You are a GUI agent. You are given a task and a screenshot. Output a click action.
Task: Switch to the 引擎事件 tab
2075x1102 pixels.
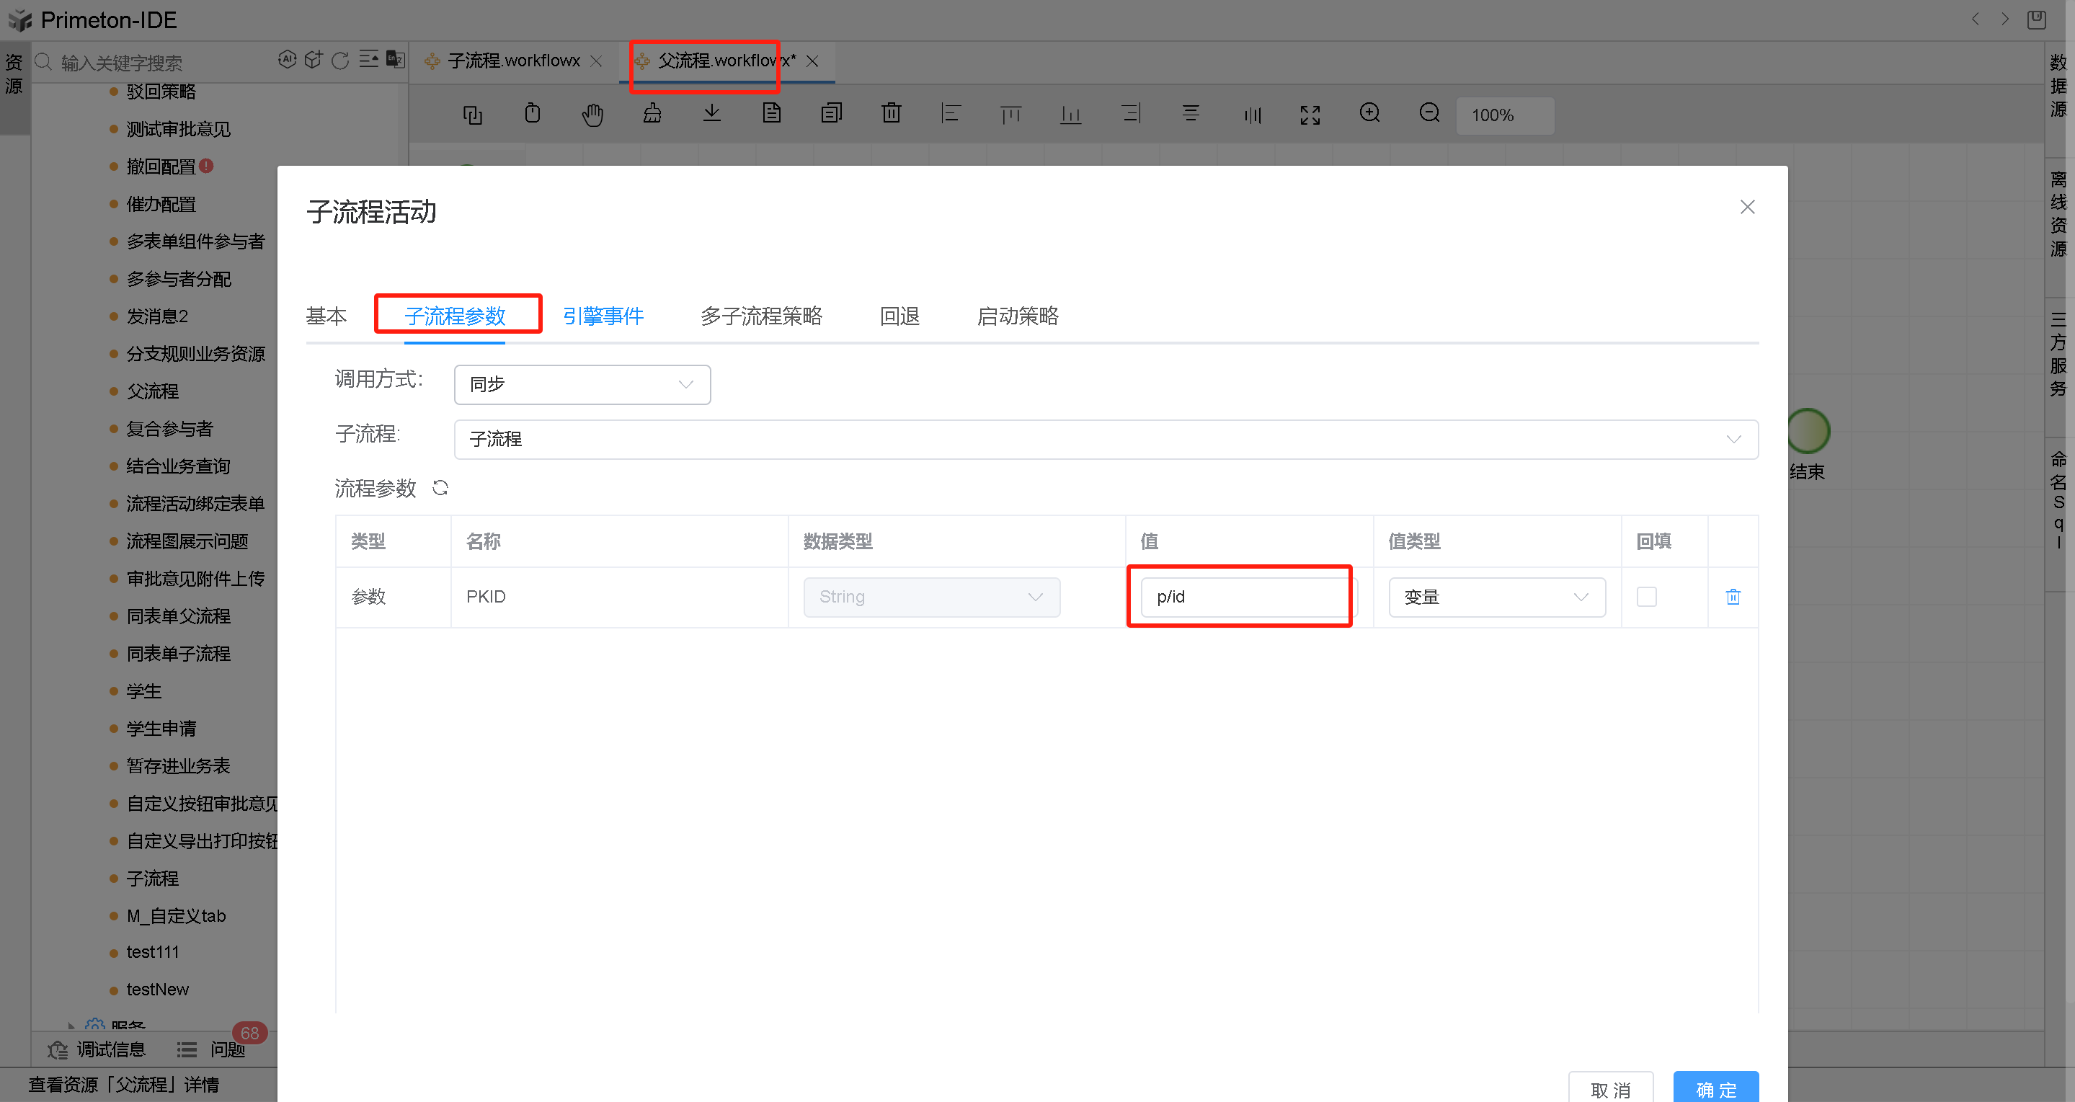pyautogui.click(x=603, y=316)
